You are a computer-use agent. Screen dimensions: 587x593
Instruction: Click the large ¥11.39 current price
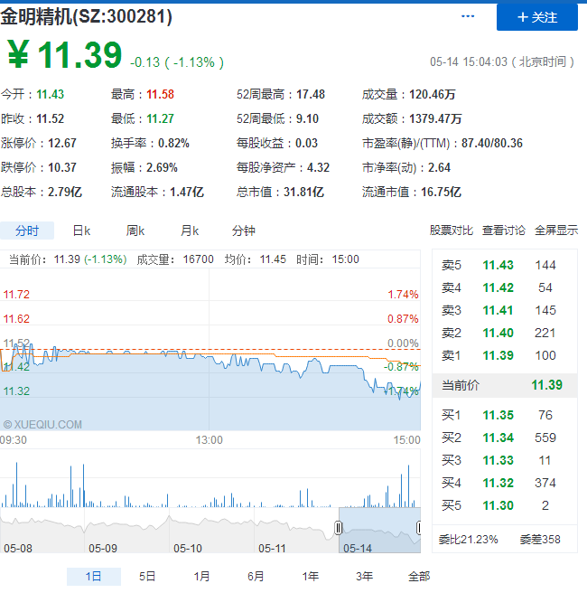(64, 55)
